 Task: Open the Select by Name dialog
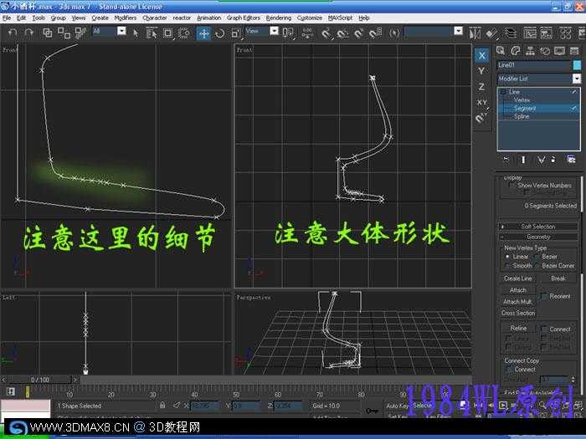tap(152, 33)
